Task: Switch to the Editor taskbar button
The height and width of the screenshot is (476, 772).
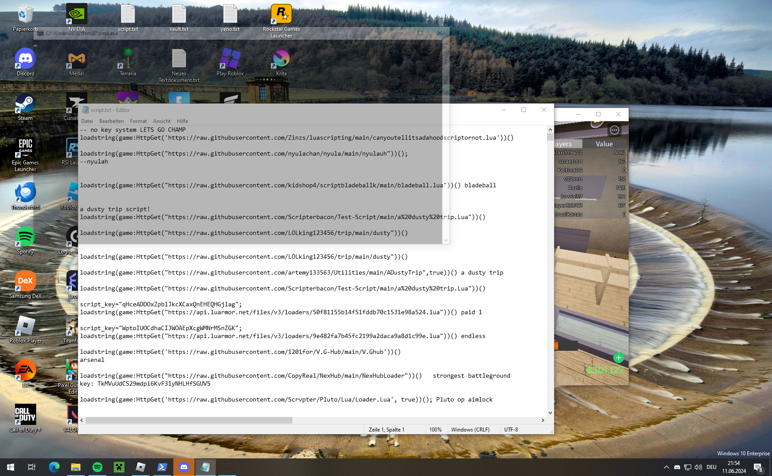Action: (206, 467)
